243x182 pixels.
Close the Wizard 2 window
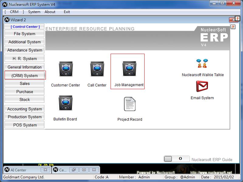(232, 20)
